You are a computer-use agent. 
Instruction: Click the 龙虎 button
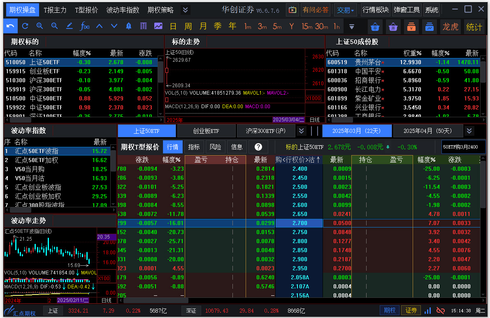point(451,27)
